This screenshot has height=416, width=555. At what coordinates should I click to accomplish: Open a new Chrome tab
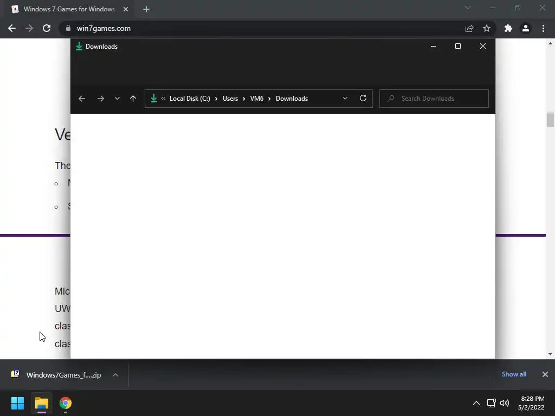[x=146, y=9]
